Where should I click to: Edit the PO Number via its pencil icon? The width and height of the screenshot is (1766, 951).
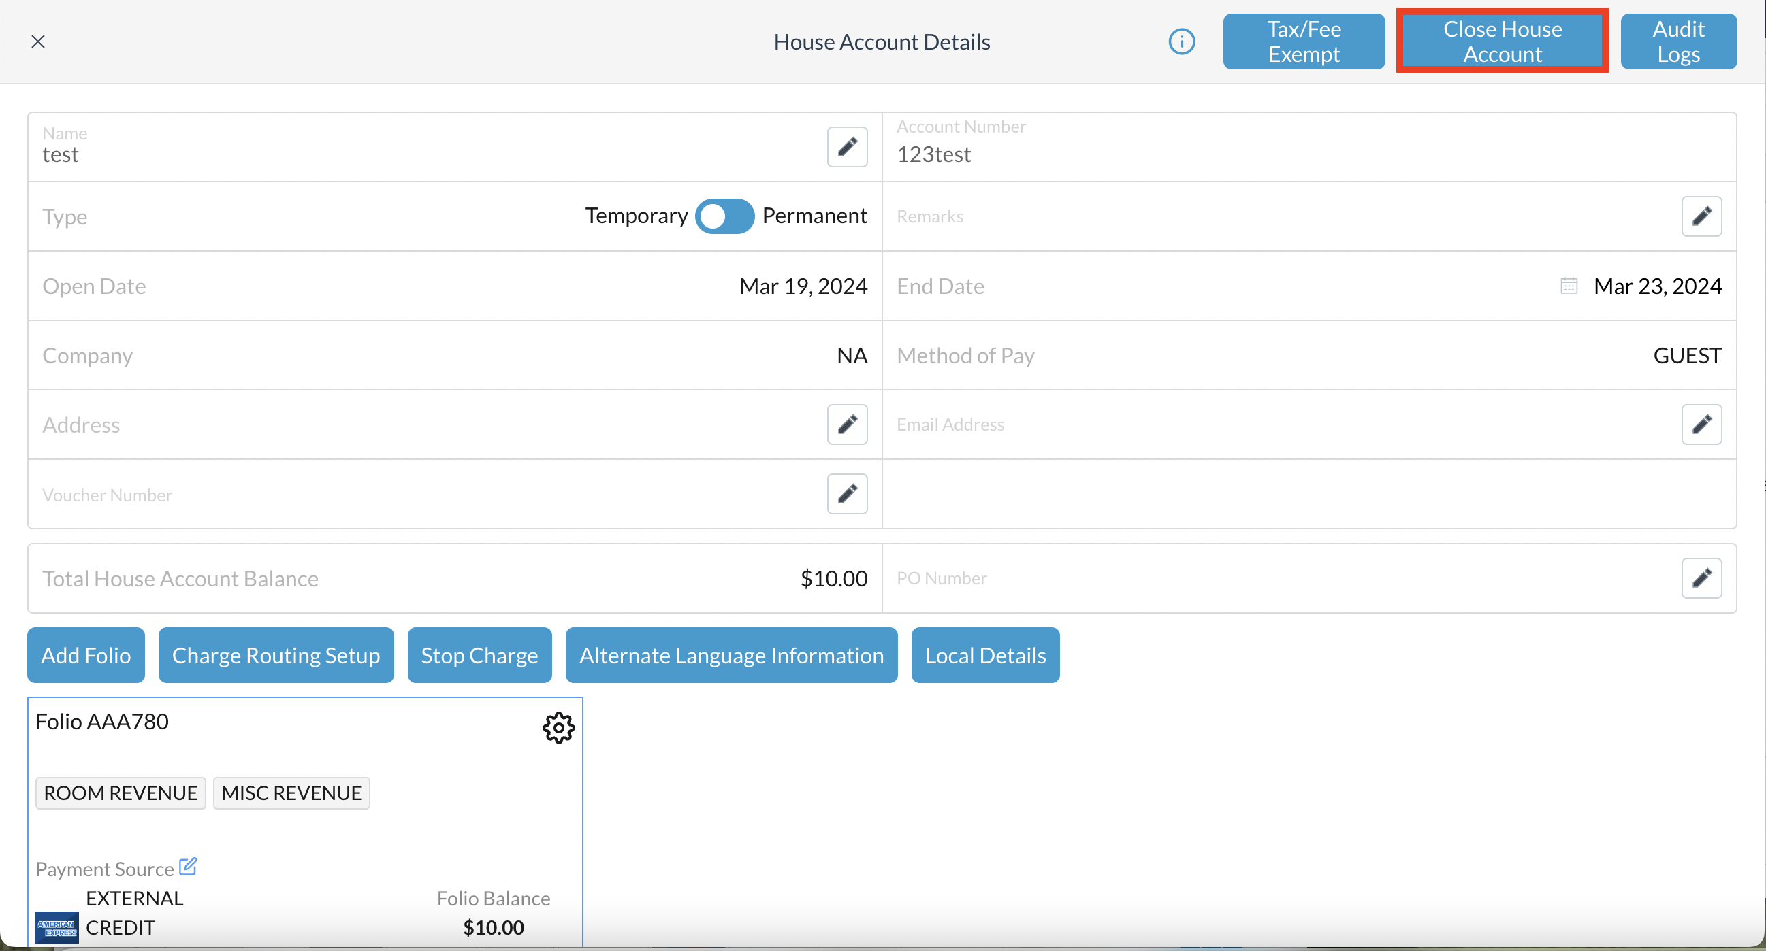(x=1701, y=578)
